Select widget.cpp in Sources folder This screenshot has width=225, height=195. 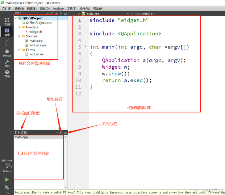[37, 45]
